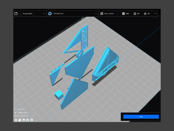Select the small cube model

pos(59,95)
